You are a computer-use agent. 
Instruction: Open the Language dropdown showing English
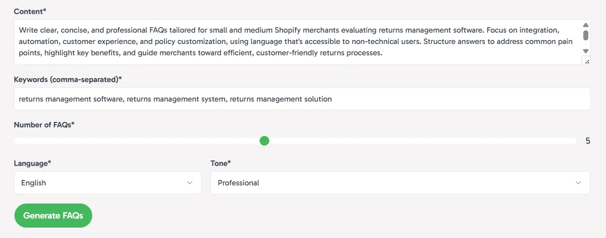pyautogui.click(x=108, y=183)
